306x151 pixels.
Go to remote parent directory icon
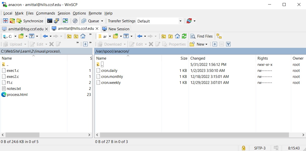pyautogui.click(x=164, y=36)
